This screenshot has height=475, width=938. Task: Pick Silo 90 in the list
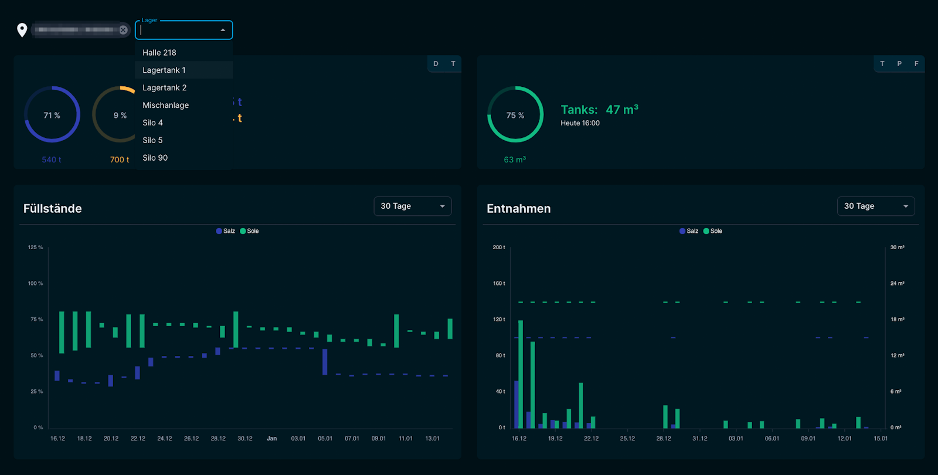point(184,158)
